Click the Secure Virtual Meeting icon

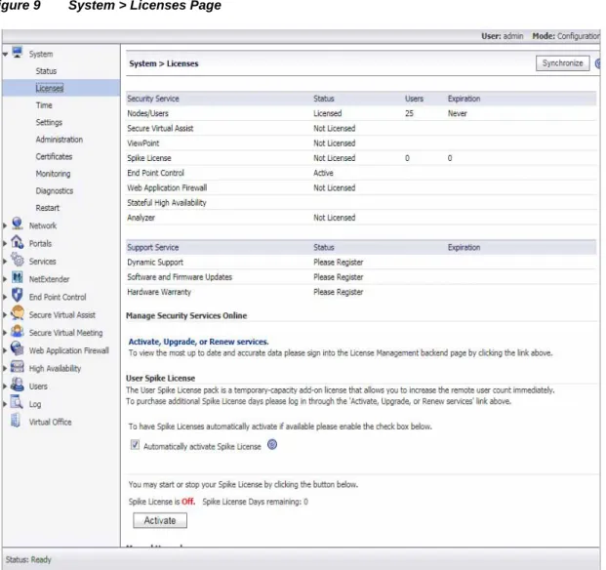point(17,331)
